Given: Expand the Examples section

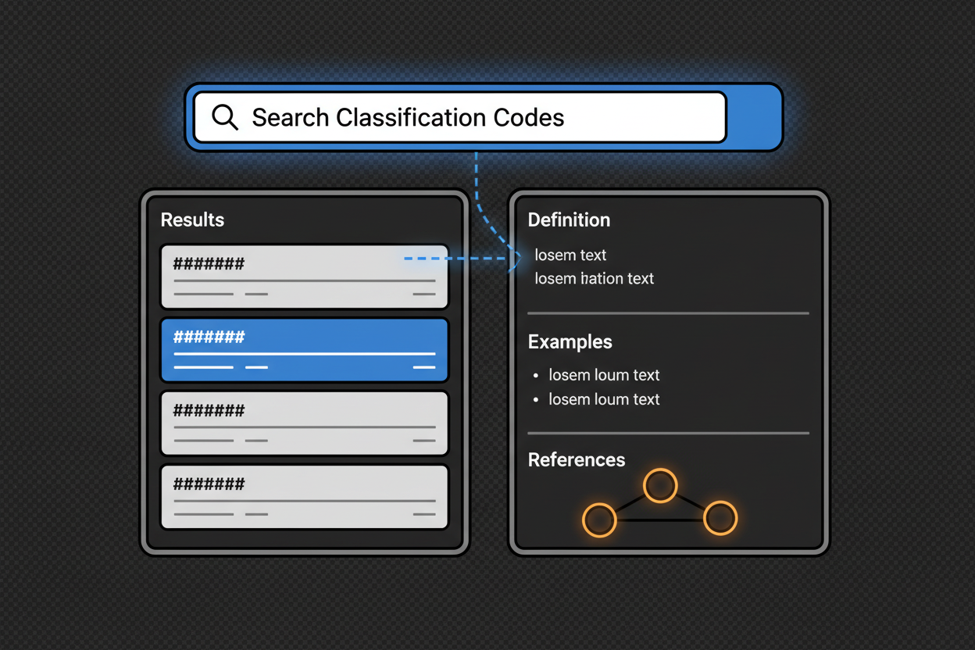Looking at the screenshot, I should point(570,342).
